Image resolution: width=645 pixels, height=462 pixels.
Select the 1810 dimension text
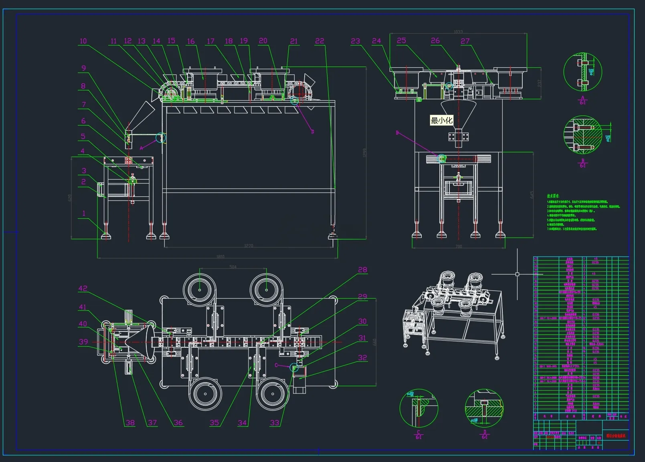pos(220,256)
